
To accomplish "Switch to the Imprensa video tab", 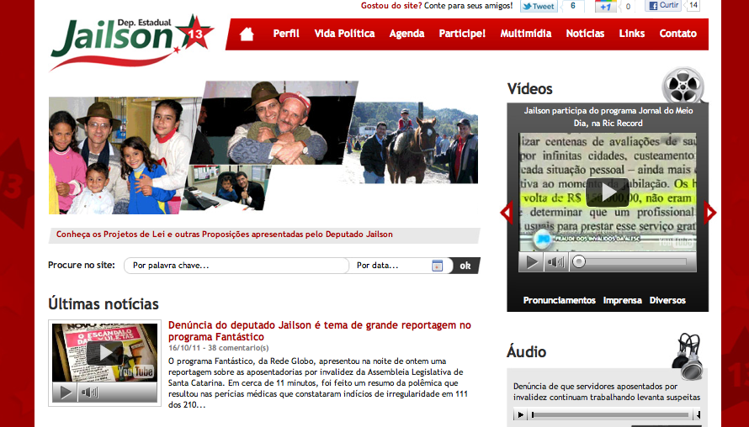I will 622,300.
